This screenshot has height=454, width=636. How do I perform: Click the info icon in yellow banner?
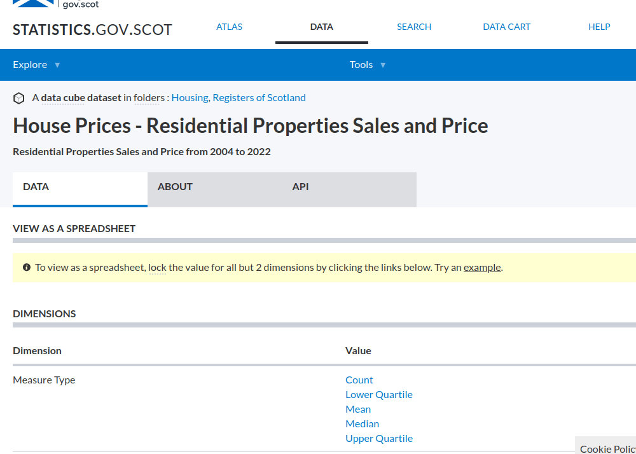pos(26,266)
